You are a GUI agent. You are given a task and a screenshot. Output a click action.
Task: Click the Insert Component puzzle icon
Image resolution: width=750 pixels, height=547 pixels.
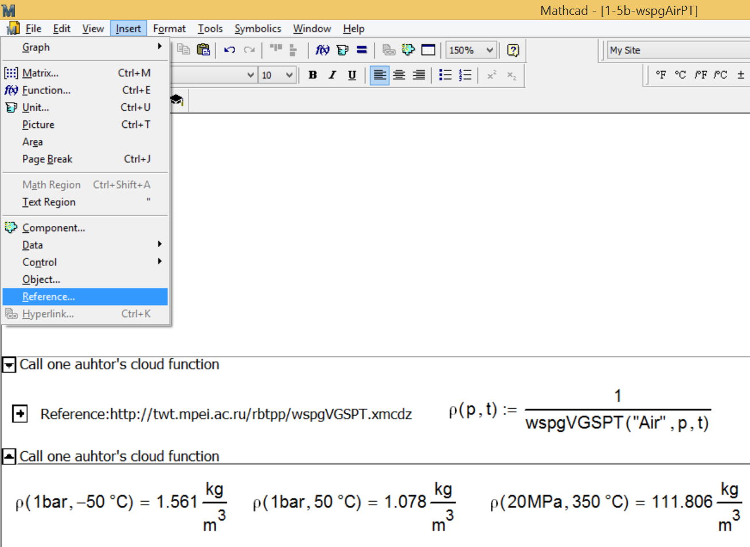(x=408, y=50)
